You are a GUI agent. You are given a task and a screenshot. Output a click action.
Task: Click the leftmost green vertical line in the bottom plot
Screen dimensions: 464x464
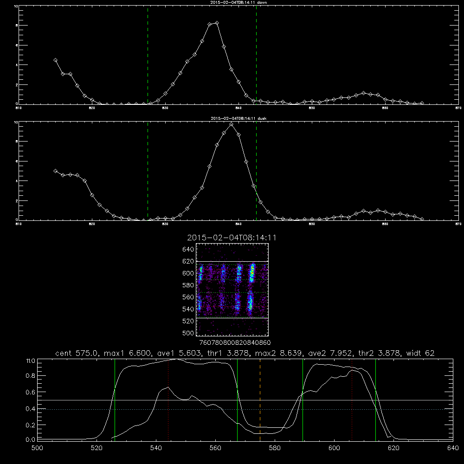pos(115,400)
